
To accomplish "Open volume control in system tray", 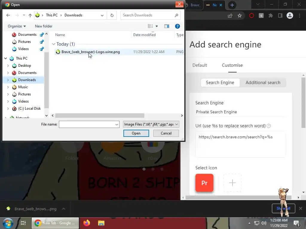I will pos(264,223).
